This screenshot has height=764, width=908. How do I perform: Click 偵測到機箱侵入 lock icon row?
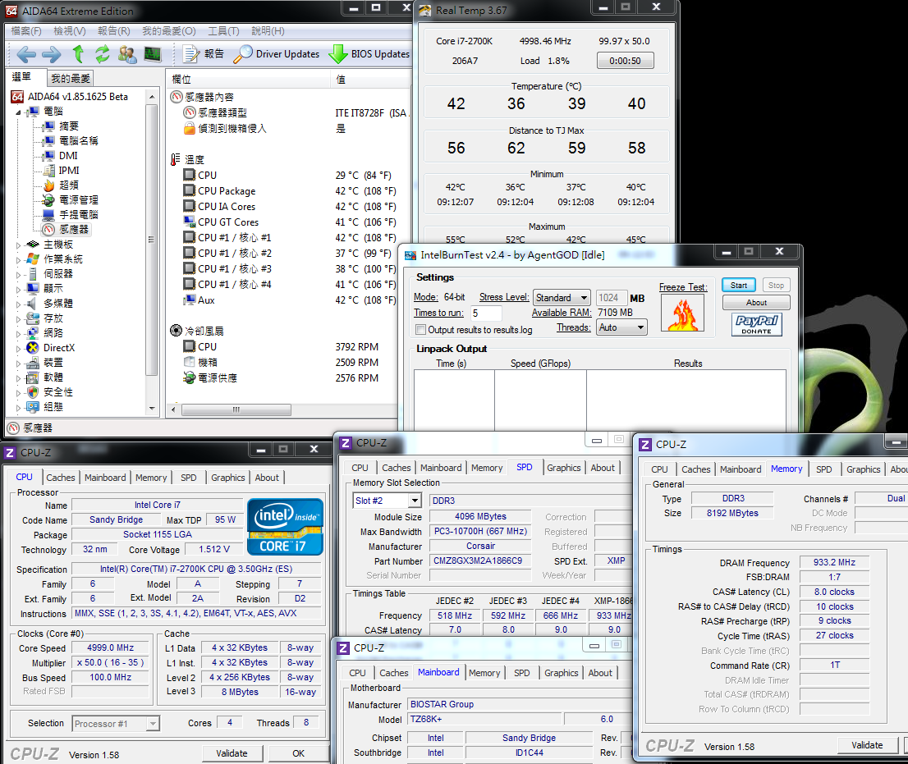[190, 129]
